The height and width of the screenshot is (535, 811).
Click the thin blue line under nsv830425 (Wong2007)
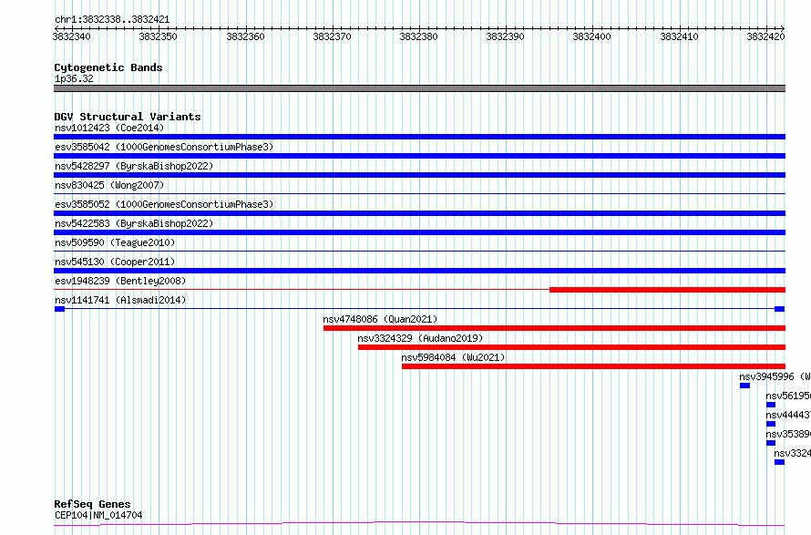click(419, 194)
